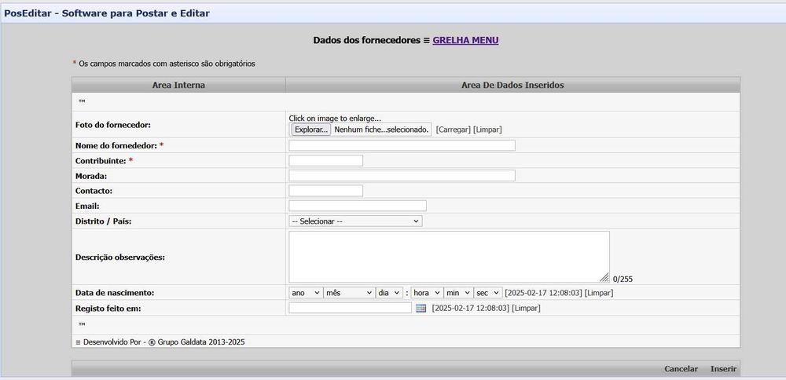The width and height of the screenshot is (786, 380).
Task: Click the Descrição observações text area
Action: click(449, 257)
